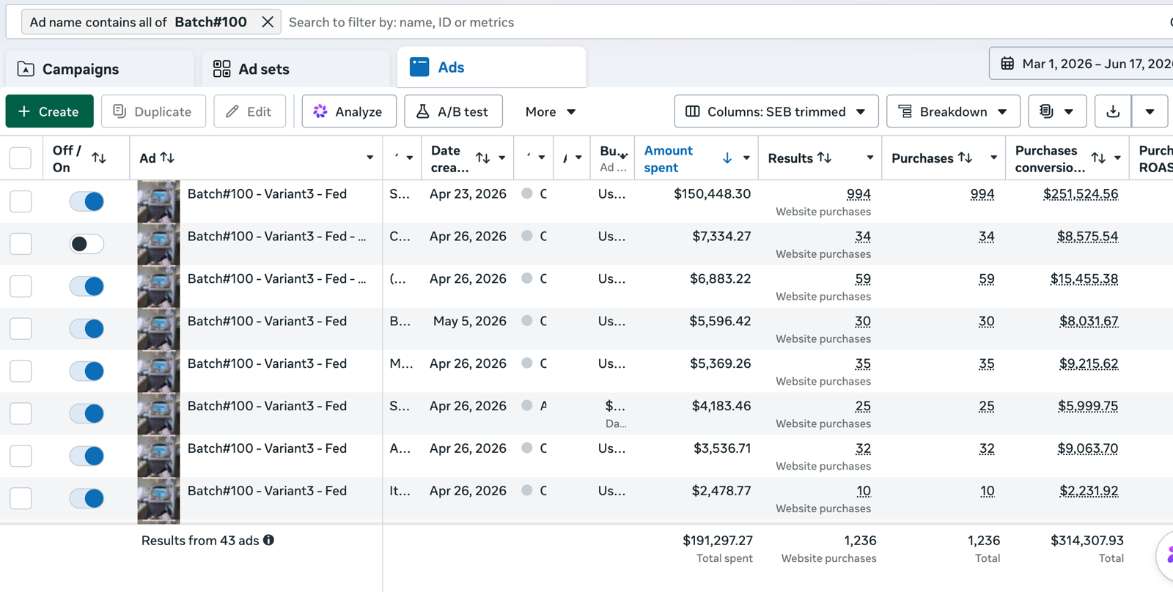Open the date range picker

point(1084,64)
